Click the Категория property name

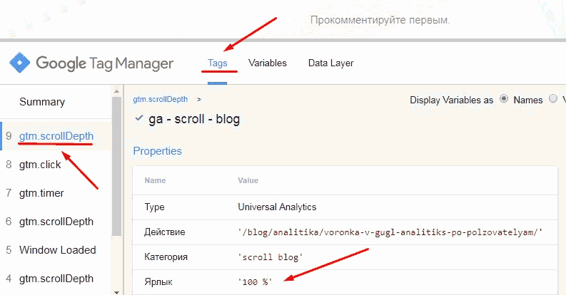[x=166, y=257]
